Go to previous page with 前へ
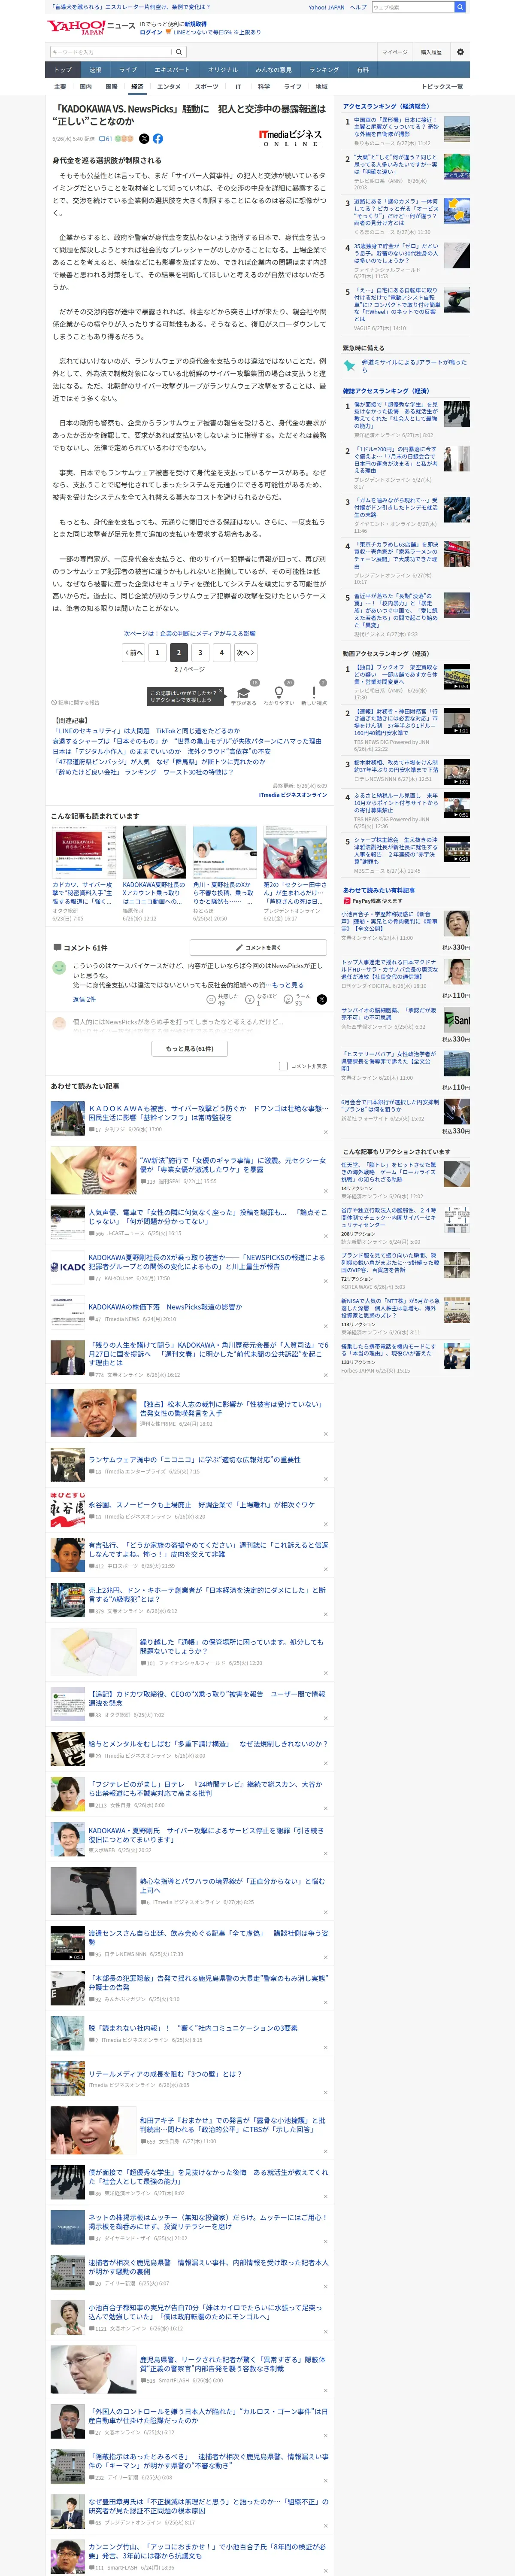This screenshot has height=2576, width=515. pos(134,652)
